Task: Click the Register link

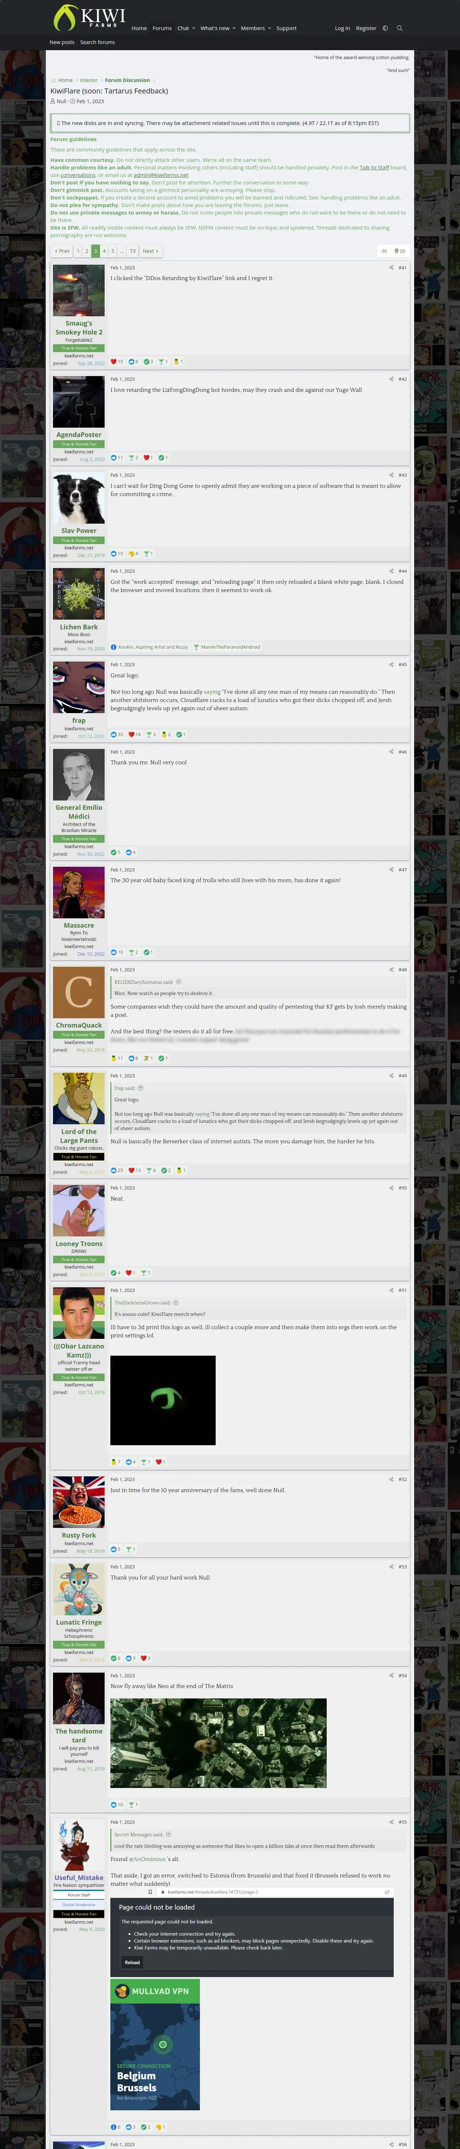Action: click(366, 28)
